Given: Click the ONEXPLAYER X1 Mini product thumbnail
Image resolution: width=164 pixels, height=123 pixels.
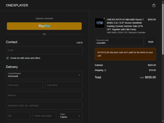Looking at the screenshot, I should pos(100,23).
